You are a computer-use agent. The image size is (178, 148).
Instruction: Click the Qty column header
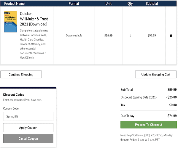[130, 4]
